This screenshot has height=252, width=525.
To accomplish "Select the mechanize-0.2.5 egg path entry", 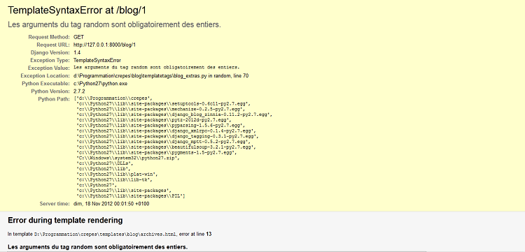I will (x=160, y=109).
